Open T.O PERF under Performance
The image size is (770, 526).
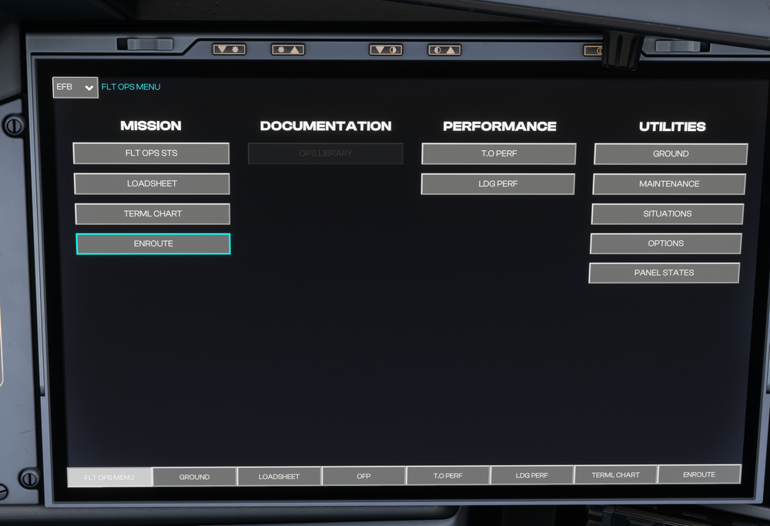498,154
